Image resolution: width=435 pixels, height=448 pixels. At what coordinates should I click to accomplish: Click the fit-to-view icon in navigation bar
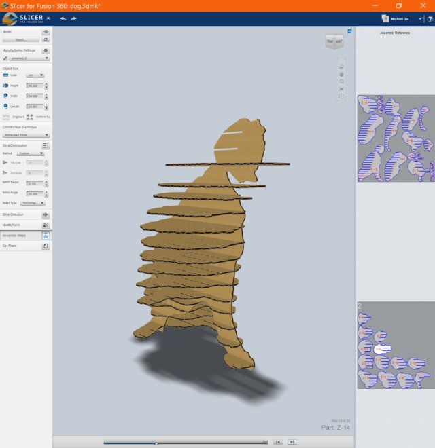[x=341, y=89]
